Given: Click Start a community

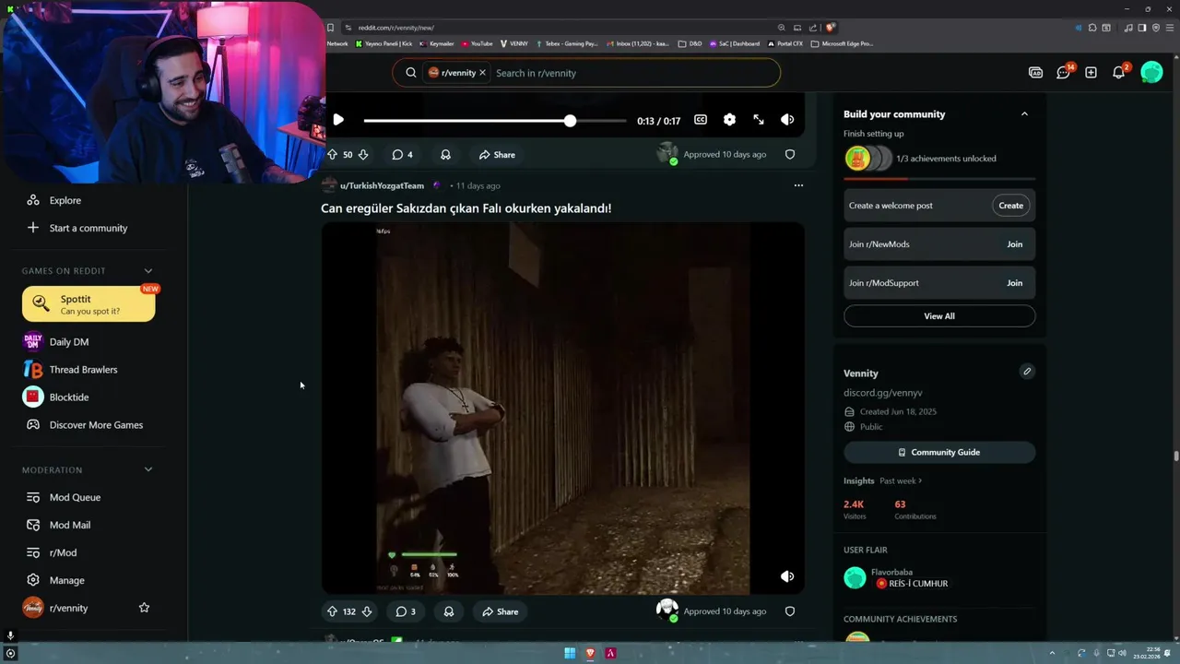Looking at the screenshot, I should (88, 228).
